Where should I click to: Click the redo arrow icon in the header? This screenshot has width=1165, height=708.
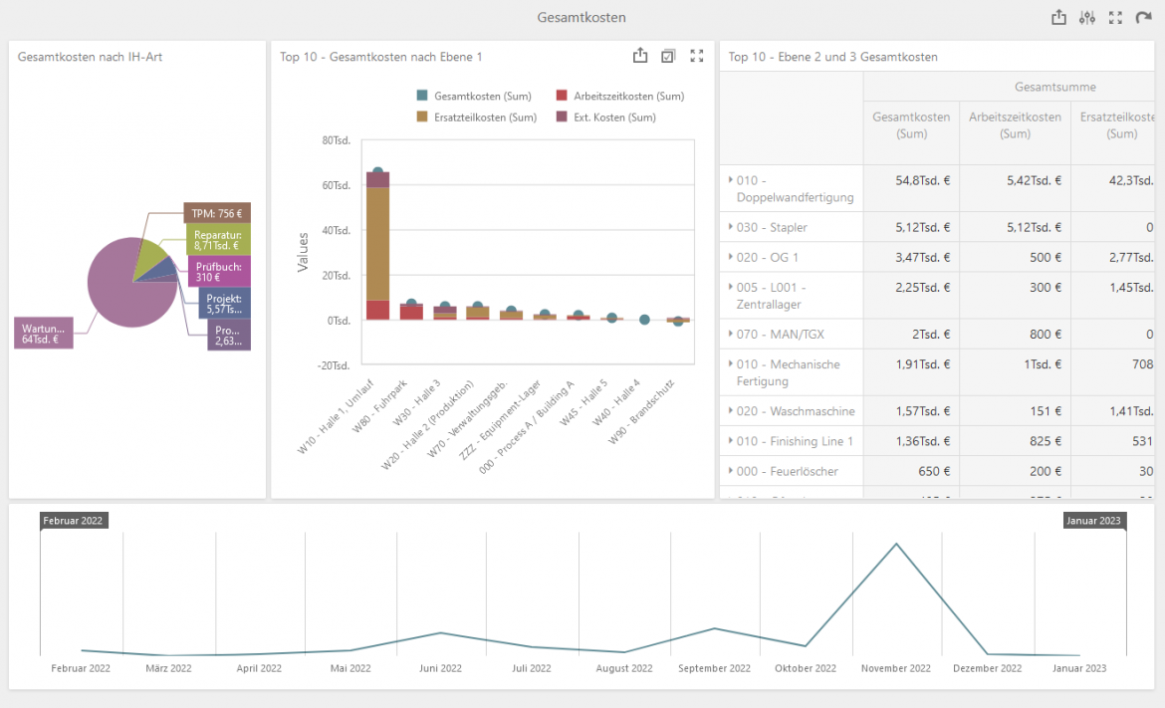(1143, 17)
